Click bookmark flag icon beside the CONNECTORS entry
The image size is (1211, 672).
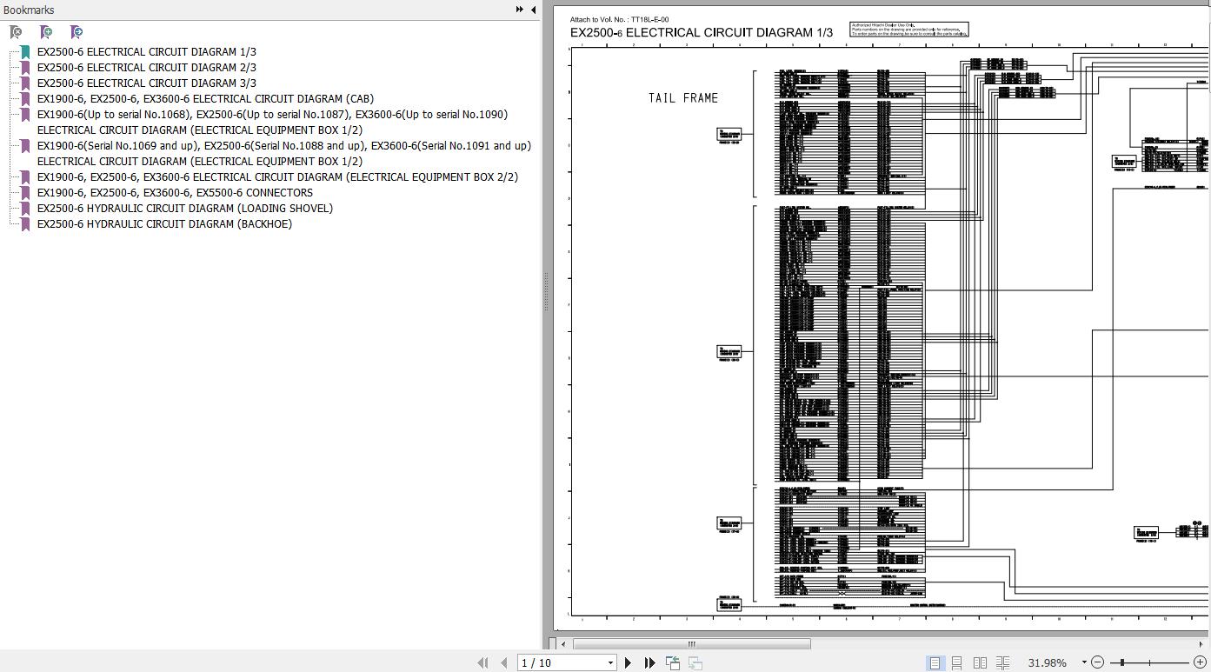pos(25,193)
